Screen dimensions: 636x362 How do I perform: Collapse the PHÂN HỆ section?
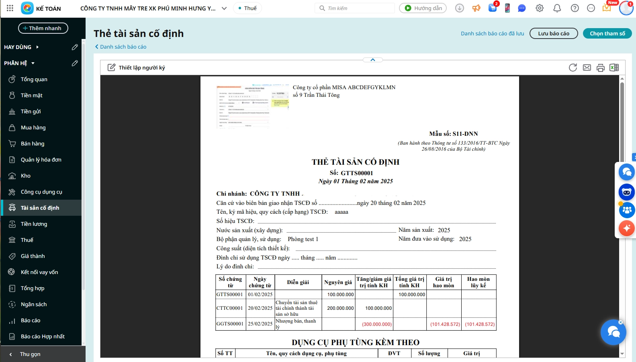pyautogui.click(x=33, y=63)
